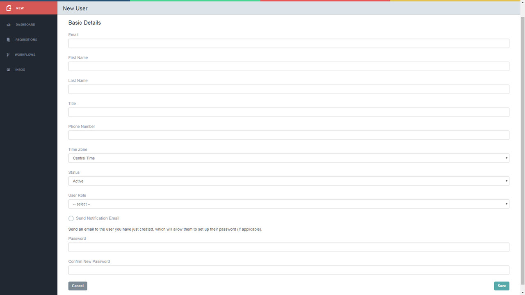
Task: Click the New document icon in sidebar
Action: (x=9, y=8)
